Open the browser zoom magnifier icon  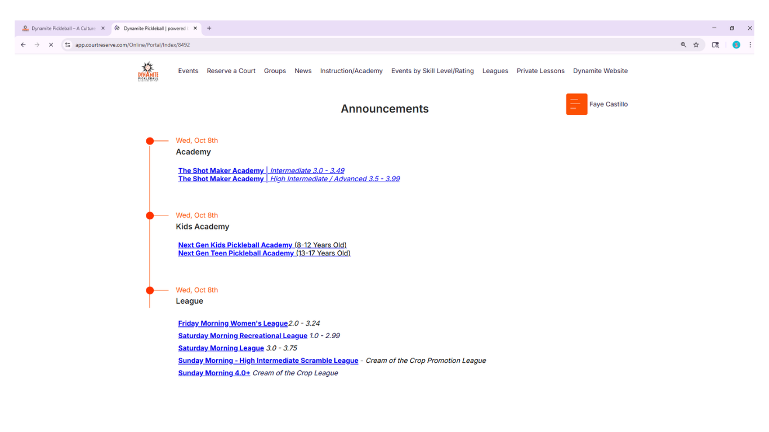(x=683, y=45)
